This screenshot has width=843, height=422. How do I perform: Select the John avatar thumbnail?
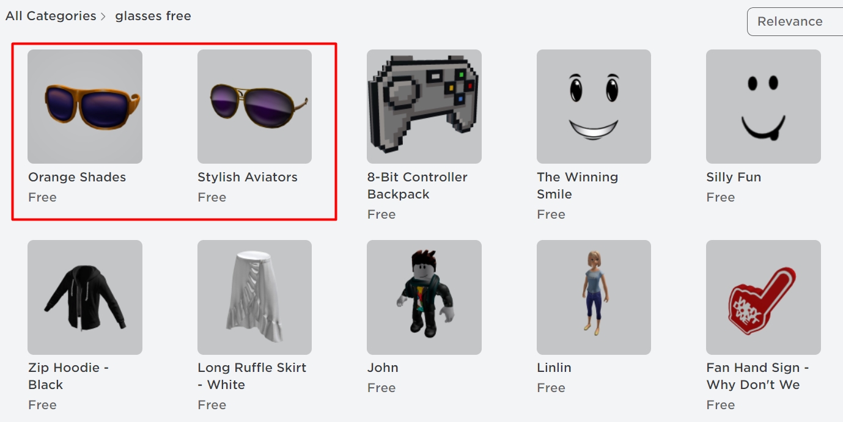(x=424, y=297)
